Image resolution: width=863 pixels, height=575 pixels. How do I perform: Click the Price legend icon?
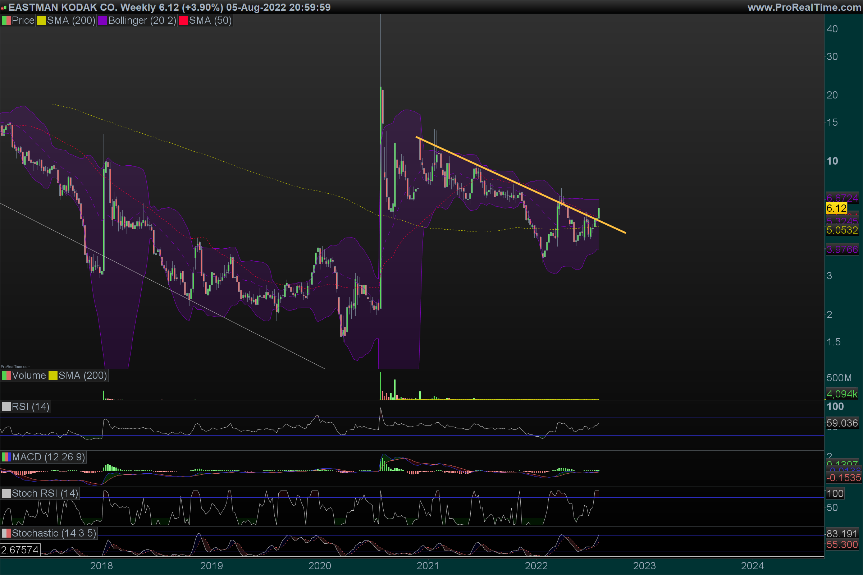coord(6,20)
